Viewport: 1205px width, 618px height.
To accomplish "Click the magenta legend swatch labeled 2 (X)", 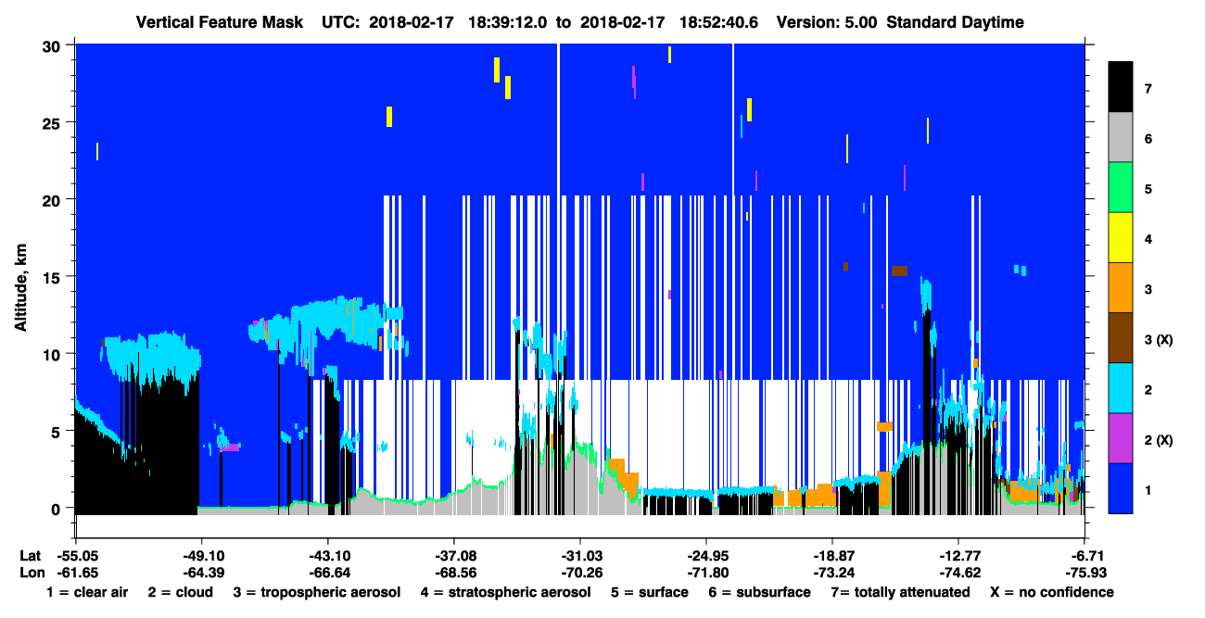I will click(1121, 438).
